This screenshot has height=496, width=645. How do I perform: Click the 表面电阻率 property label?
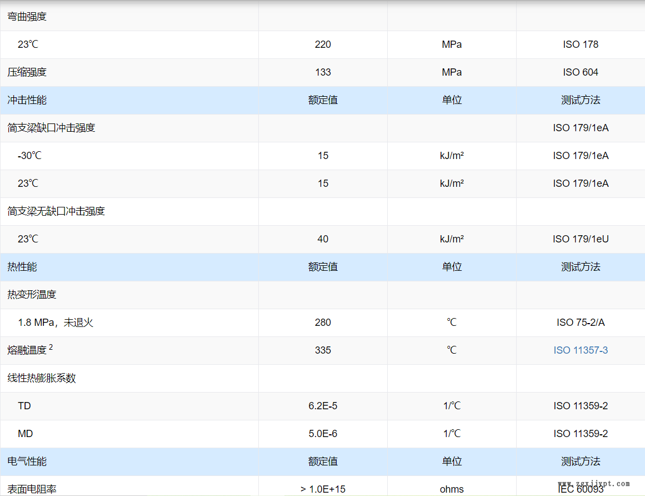point(32,489)
